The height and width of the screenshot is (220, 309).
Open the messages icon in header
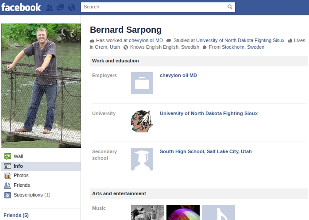click(61, 8)
